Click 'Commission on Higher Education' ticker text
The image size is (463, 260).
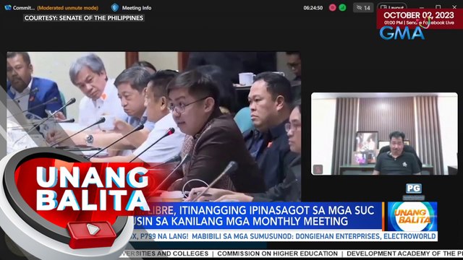coord(277,253)
